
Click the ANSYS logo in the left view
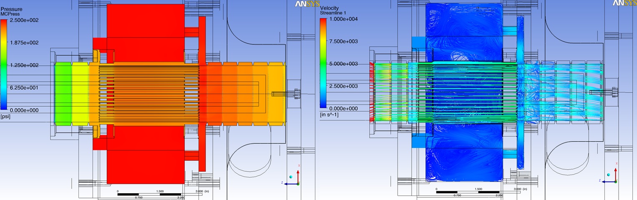307,4
